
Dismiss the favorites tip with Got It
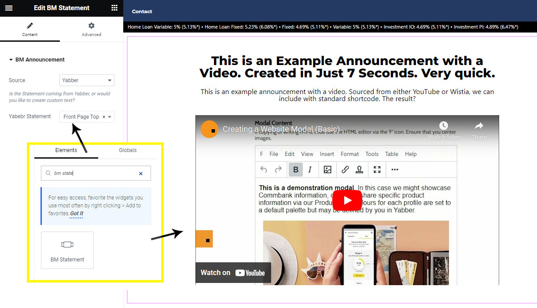point(77,214)
